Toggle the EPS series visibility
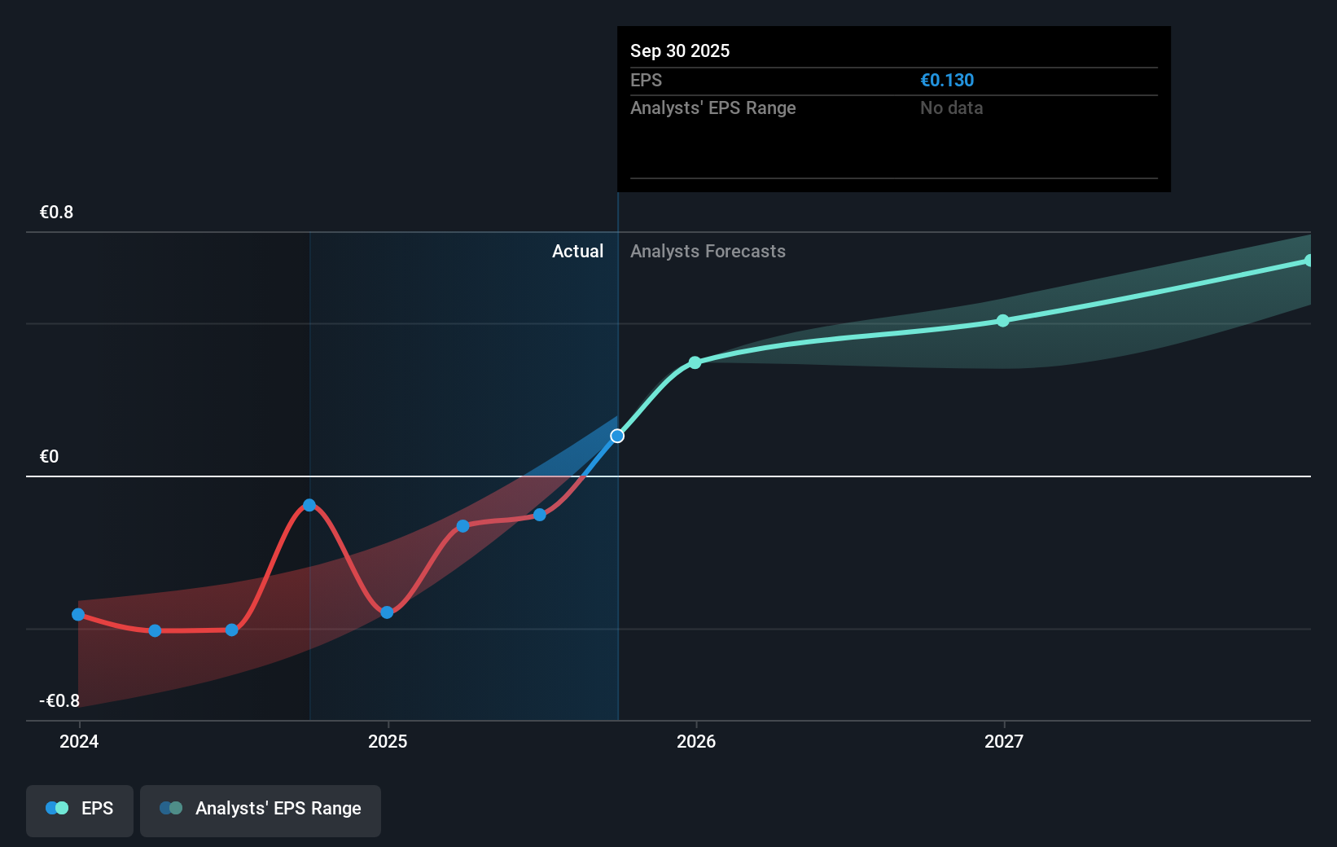1337x847 pixels. pyautogui.click(x=79, y=810)
